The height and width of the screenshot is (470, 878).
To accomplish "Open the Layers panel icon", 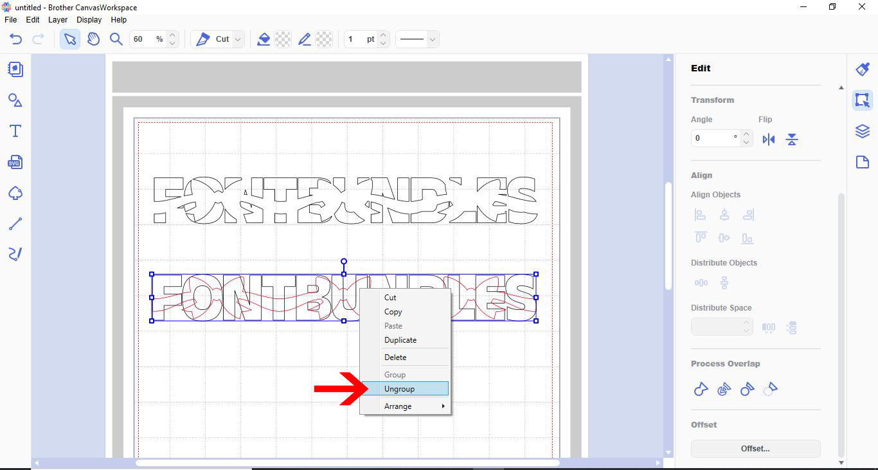I will coord(863,131).
